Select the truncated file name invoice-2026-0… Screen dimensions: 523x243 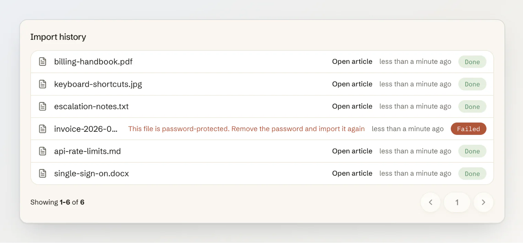point(86,129)
